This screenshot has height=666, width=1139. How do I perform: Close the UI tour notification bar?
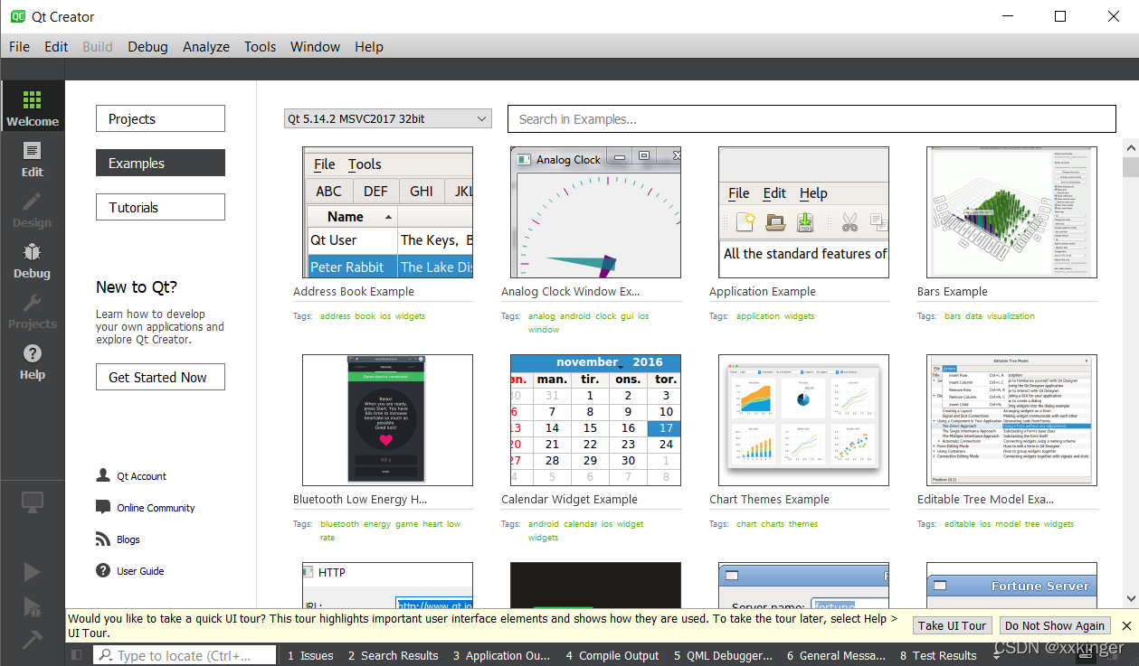(x=1126, y=625)
